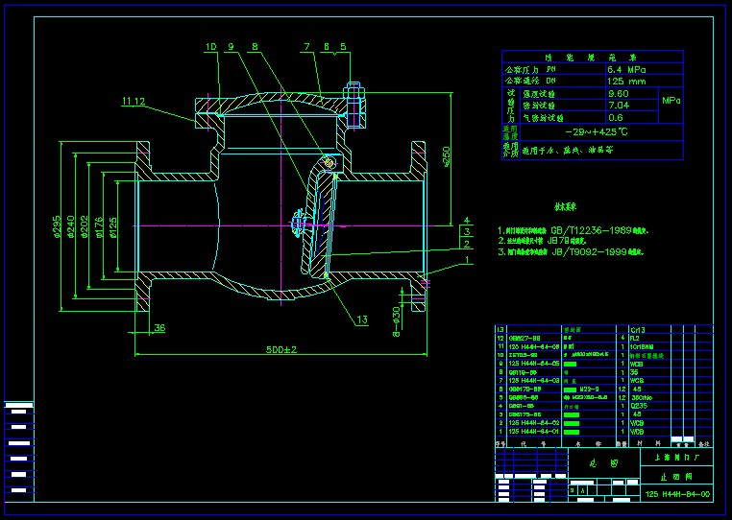
Task: Click the 11.12 part callout label
Action: (x=133, y=102)
